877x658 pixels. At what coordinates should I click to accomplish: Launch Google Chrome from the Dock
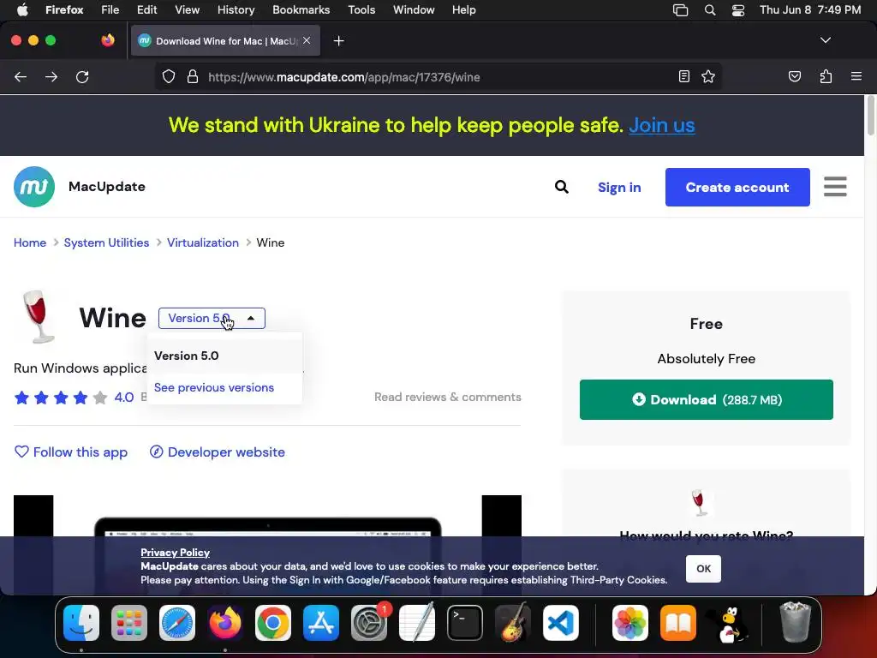tap(273, 623)
